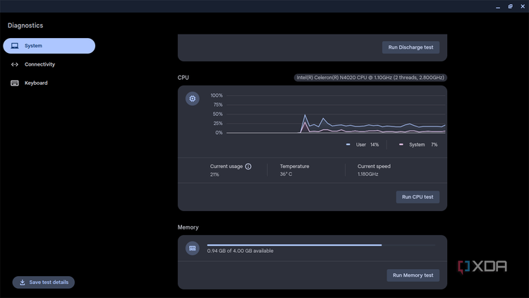Click the laptop icon beside System
The image size is (529, 298).
coord(15,46)
